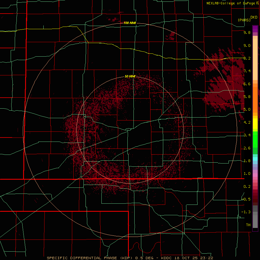Click the 9.8 scale value
The width and height of the screenshot is (260, 260).
247,32
